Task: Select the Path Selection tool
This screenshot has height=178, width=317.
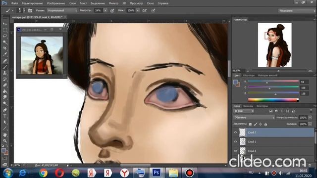Action: (x=5, y=122)
